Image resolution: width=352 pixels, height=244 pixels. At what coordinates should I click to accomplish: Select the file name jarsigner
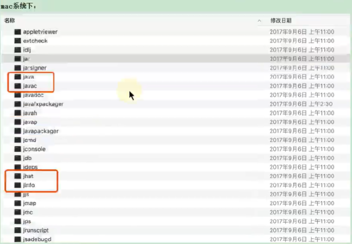click(x=35, y=67)
